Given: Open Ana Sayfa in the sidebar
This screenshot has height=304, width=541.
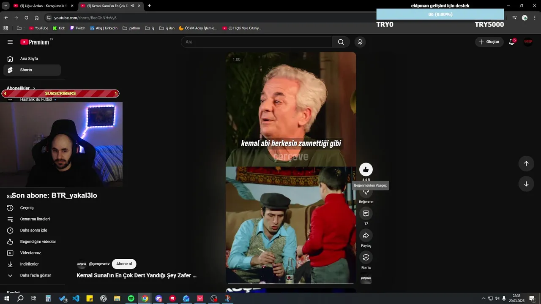Looking at the screenshot, I should pos(32,59).
